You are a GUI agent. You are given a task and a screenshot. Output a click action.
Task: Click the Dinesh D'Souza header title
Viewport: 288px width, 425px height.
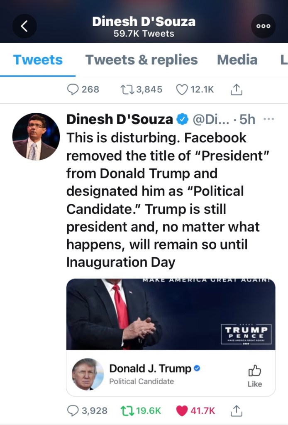(144, 22)
